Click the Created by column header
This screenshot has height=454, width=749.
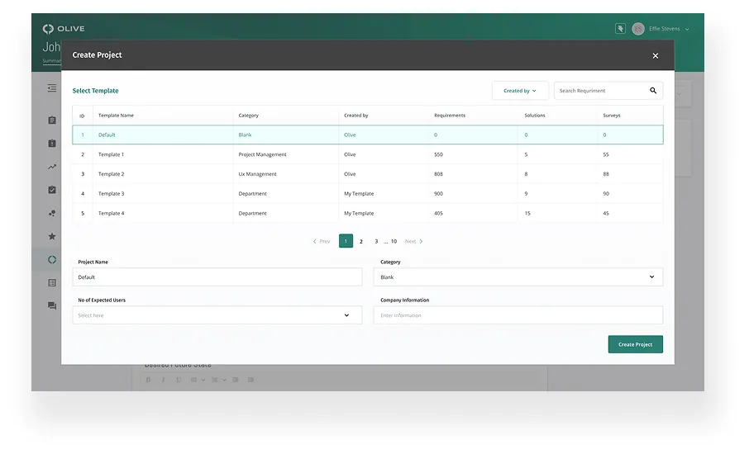click(355, 116)
